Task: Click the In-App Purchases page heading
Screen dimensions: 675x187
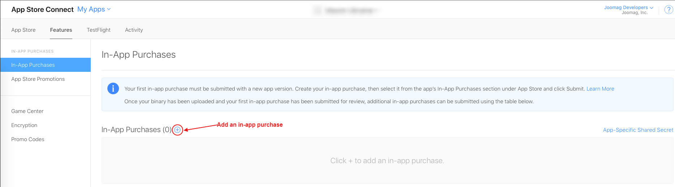Action: pyautogui.click(x=138, y=55)
